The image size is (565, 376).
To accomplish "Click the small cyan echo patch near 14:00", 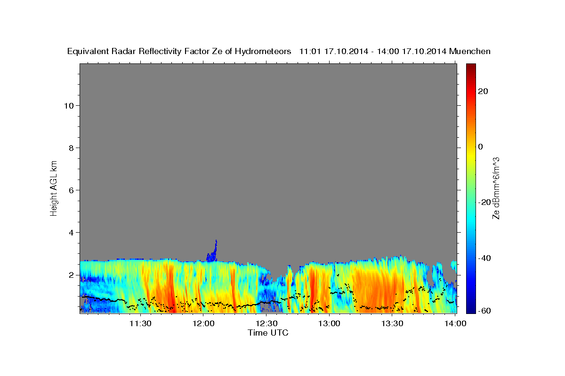I will 453,265.
